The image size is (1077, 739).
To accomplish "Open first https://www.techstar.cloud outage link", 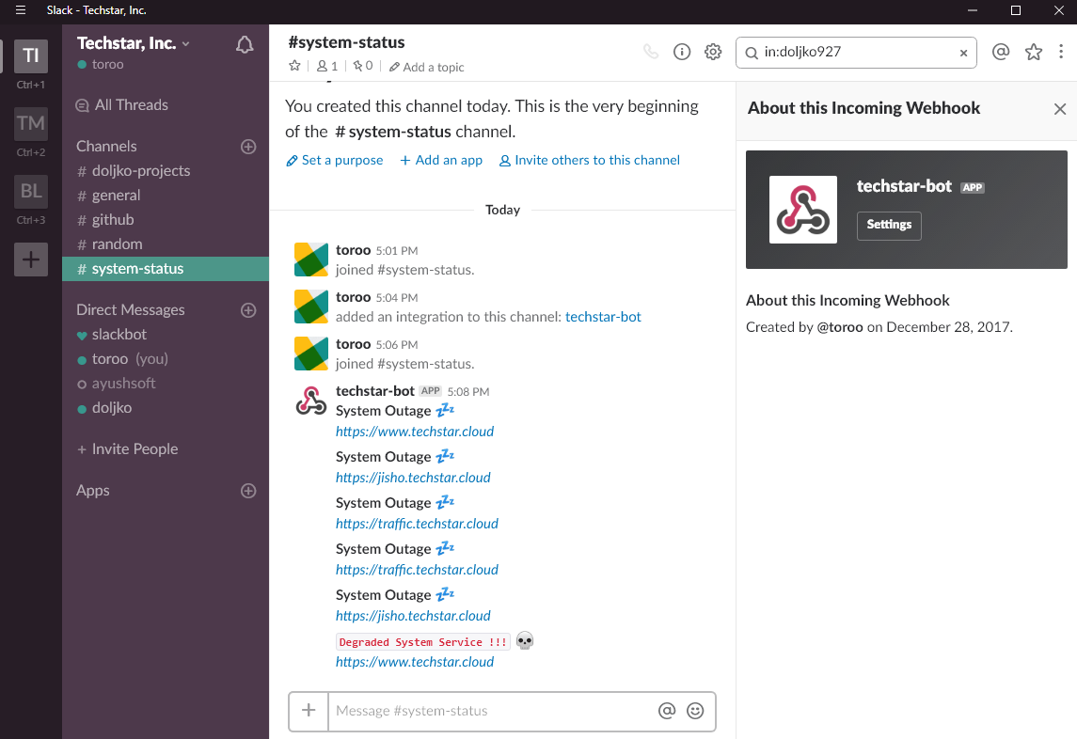I will pos(415,432).
